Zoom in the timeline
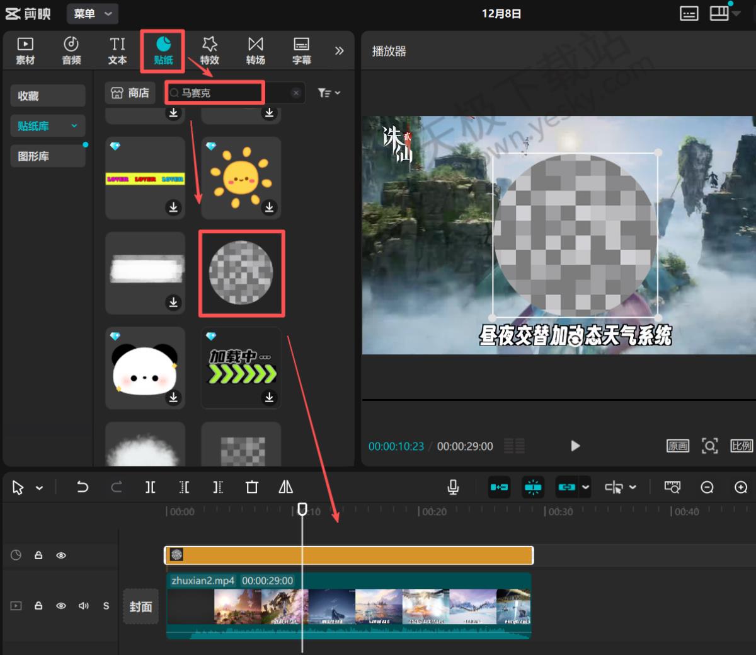Viewport: 756px width, 655px height. [741, 487]
